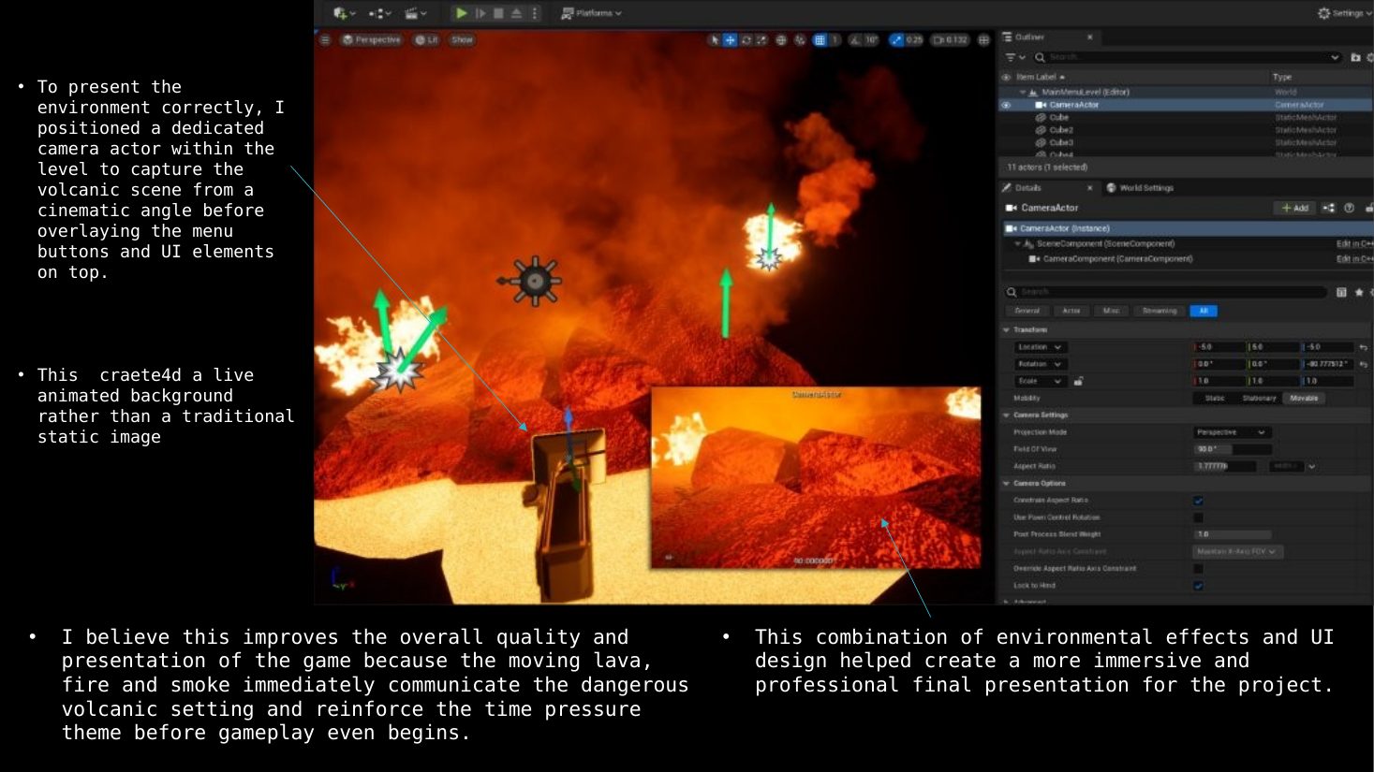This screenshot has height=772, width=1374.
Task: Collapse the MainMenuLevel (Editor) tree row
Action: click(x=1023, y=93)
